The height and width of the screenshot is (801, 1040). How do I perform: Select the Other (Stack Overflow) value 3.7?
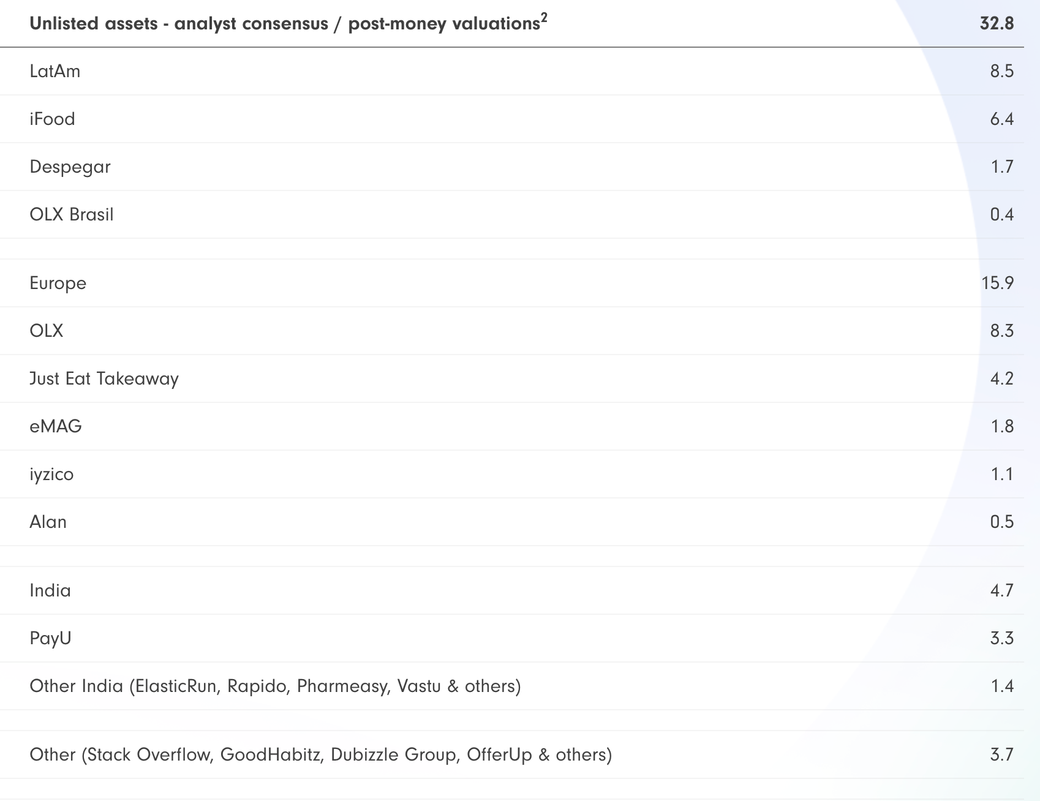(1002, 754)
